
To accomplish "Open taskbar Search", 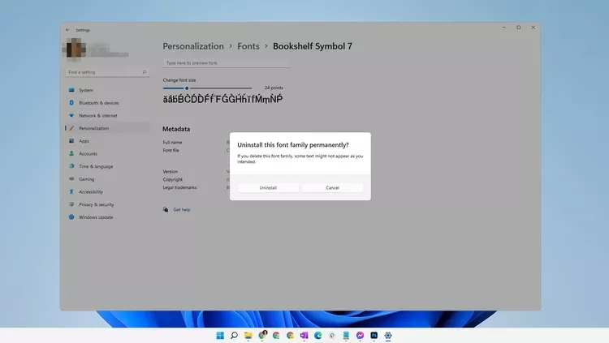I will click(x=234, y=336).
